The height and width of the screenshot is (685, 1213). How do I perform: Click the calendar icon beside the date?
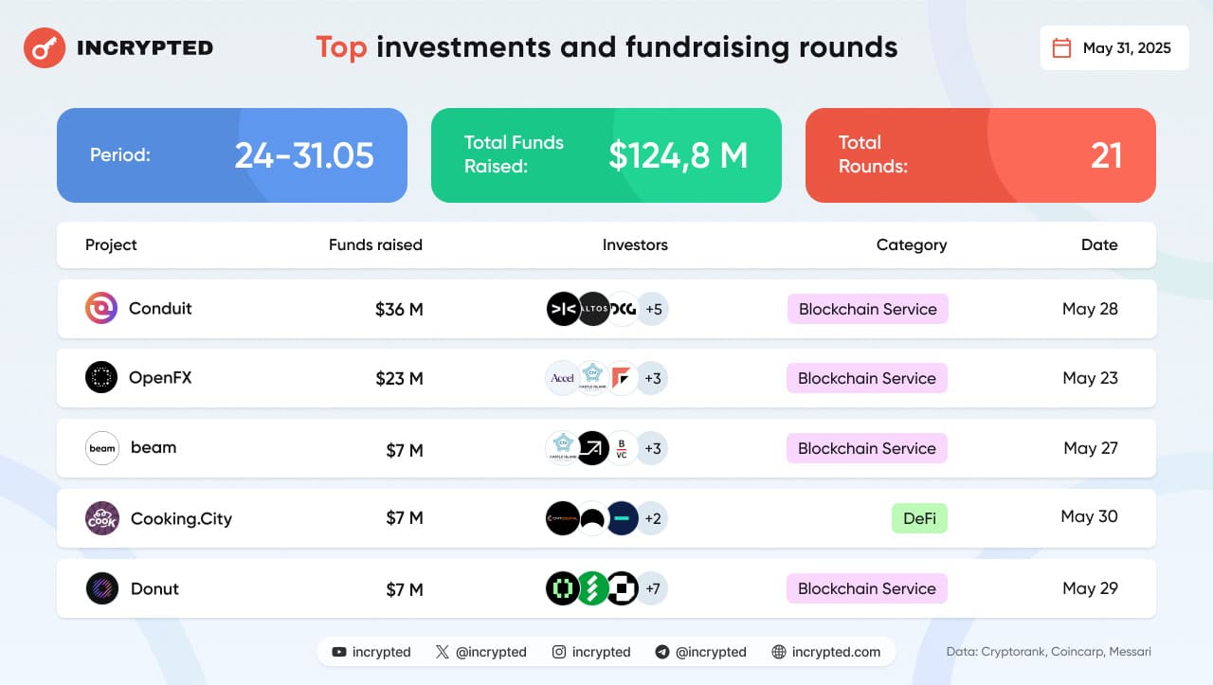point(1062,48)
